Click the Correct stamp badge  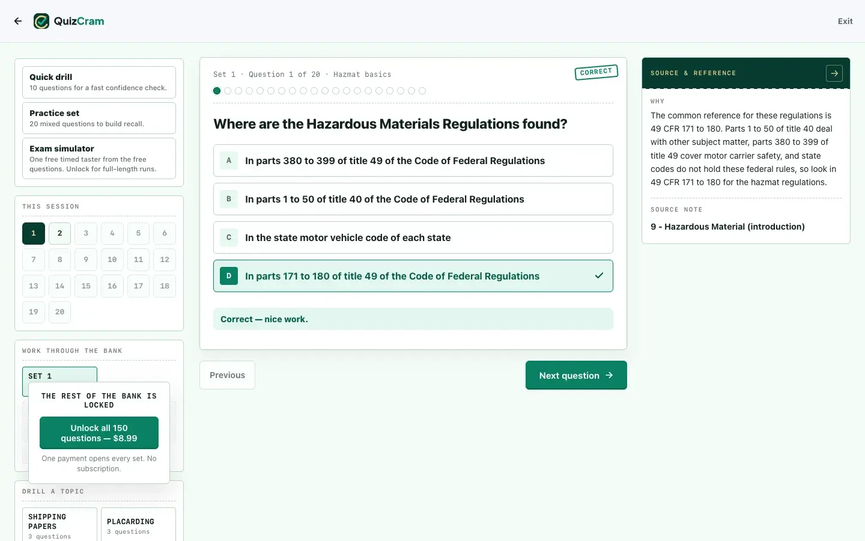596,72
